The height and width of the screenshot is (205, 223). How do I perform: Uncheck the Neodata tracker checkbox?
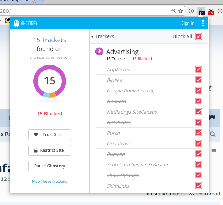(x=199, y=101)
